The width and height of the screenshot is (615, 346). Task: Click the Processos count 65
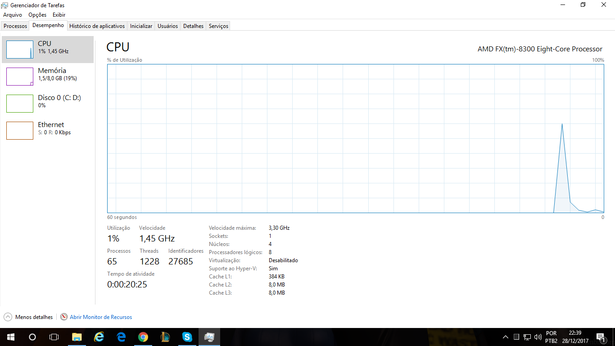pos(112,261)
